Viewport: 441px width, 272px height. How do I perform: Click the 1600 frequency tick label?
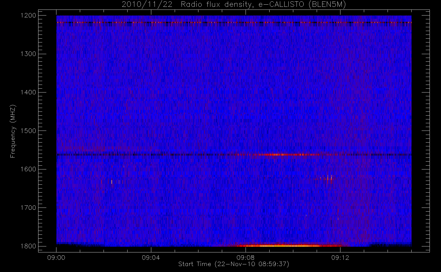click(28, 169)
